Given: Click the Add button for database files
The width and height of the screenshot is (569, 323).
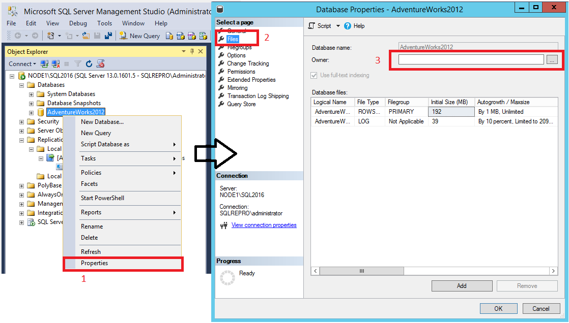Looking at the screenshot, I should click(x=461, y=285).
